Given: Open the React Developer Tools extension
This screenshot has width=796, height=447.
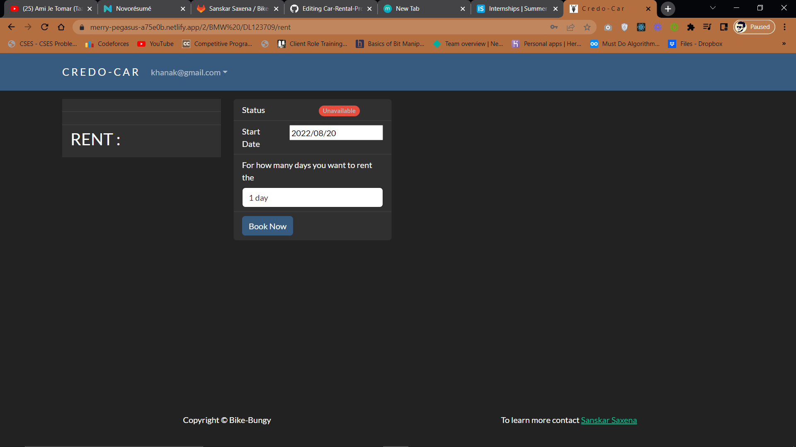Looking at the screenshot, I should (x=641, y=27).
